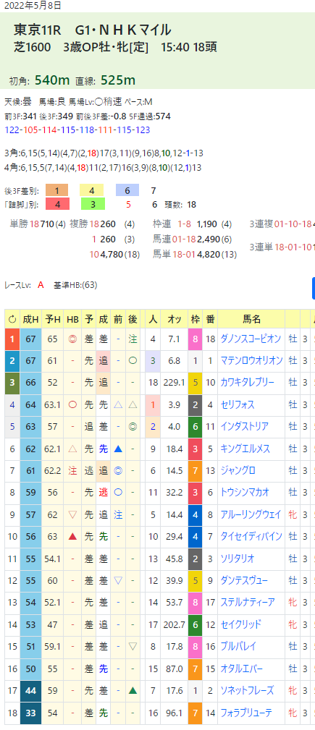Click the race title 東京11R G1・NHKマイル
Viewport: 315px width, 730px height.
[x=93, y=30]
